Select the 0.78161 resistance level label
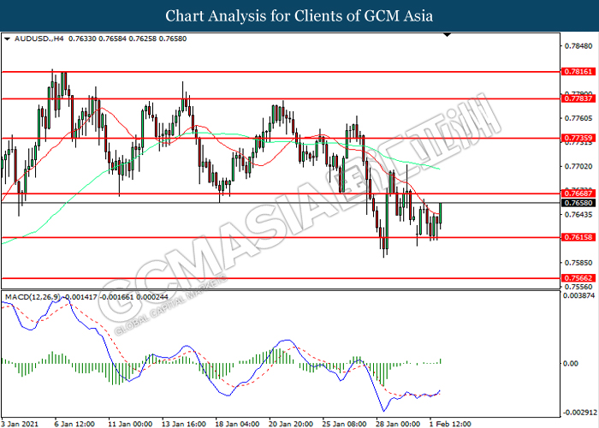The height and width of the screenshot is (428, 599). 578,71
